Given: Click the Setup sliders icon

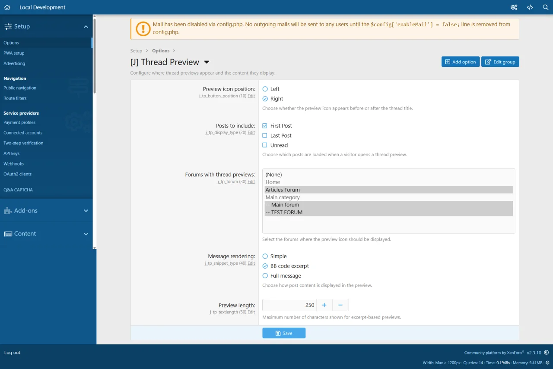Looking at the screenshot, I should pyautogui.click(x=8, y=27).
